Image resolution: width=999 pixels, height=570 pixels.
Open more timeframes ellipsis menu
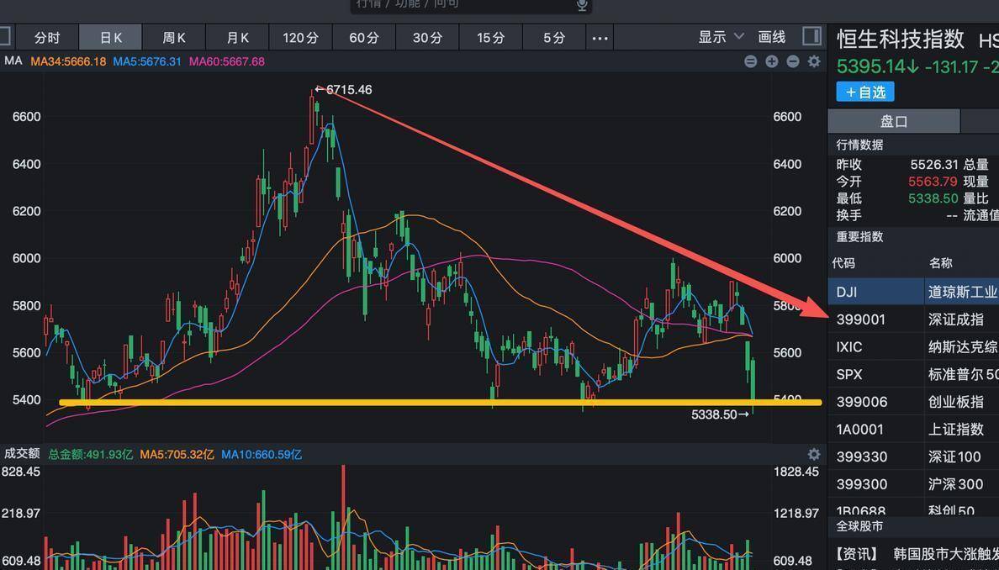click(599, 38)
